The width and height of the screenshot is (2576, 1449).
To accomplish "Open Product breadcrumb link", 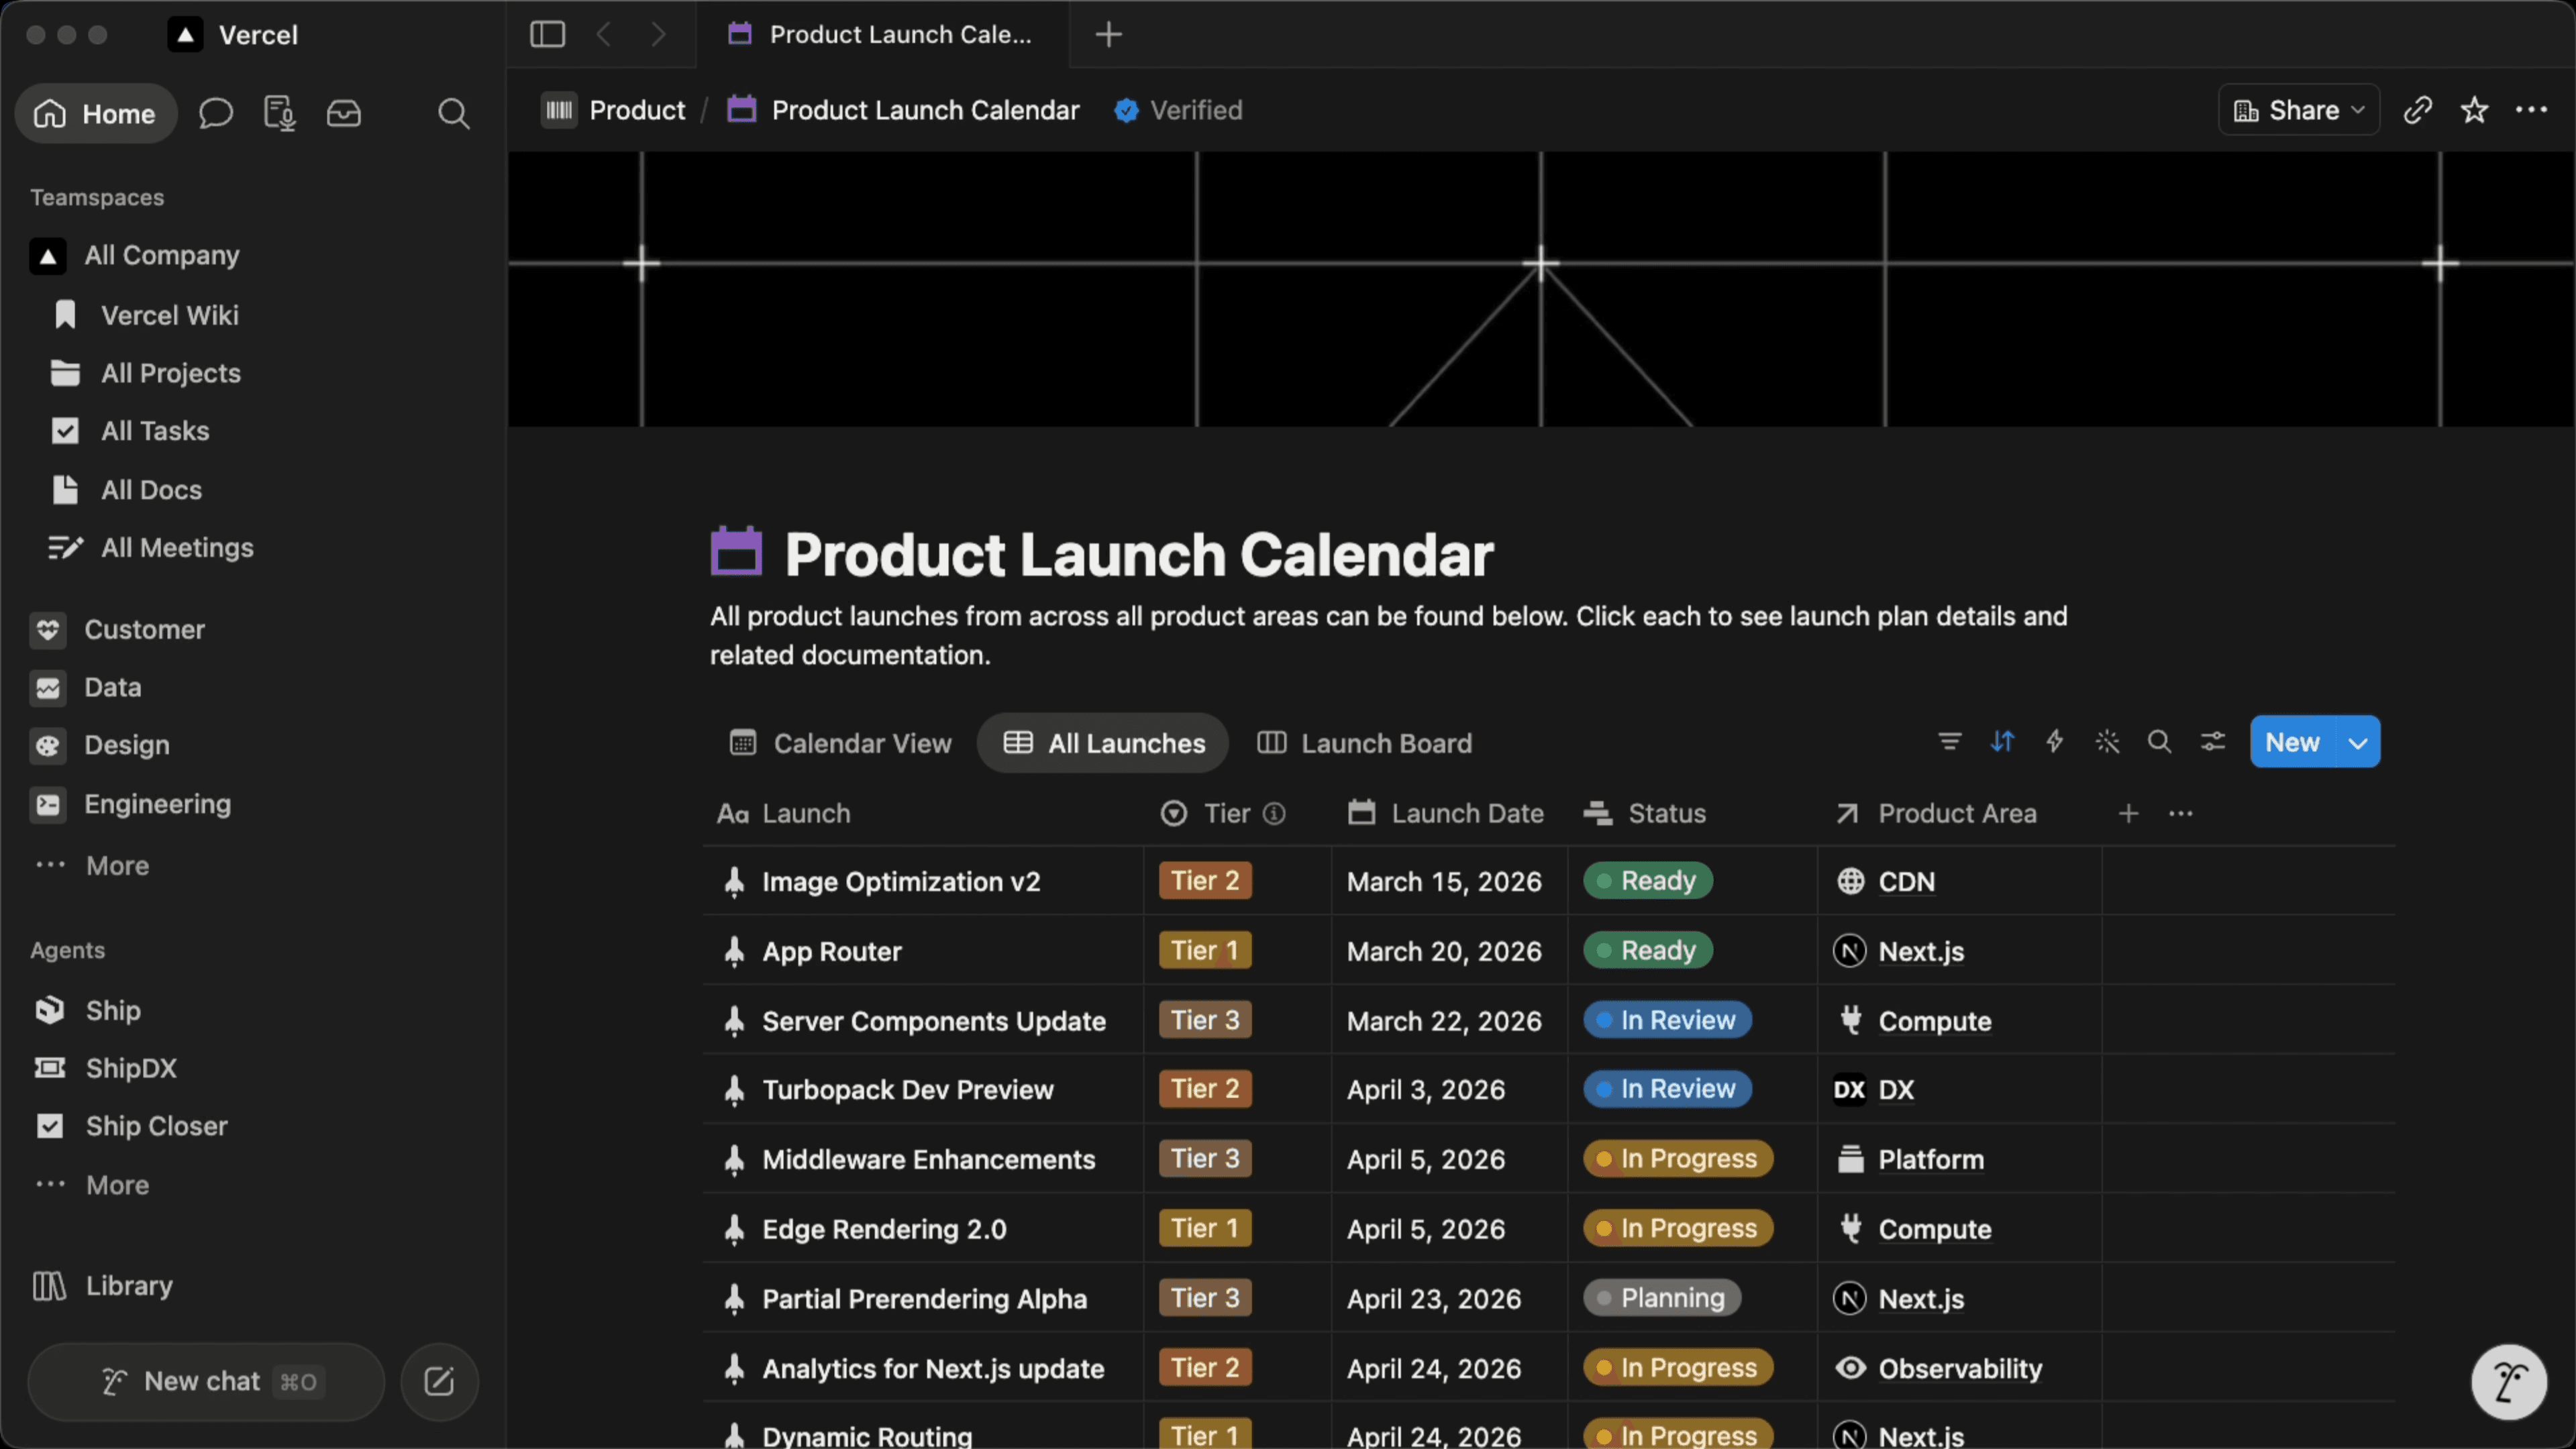I will pos(614,110).
